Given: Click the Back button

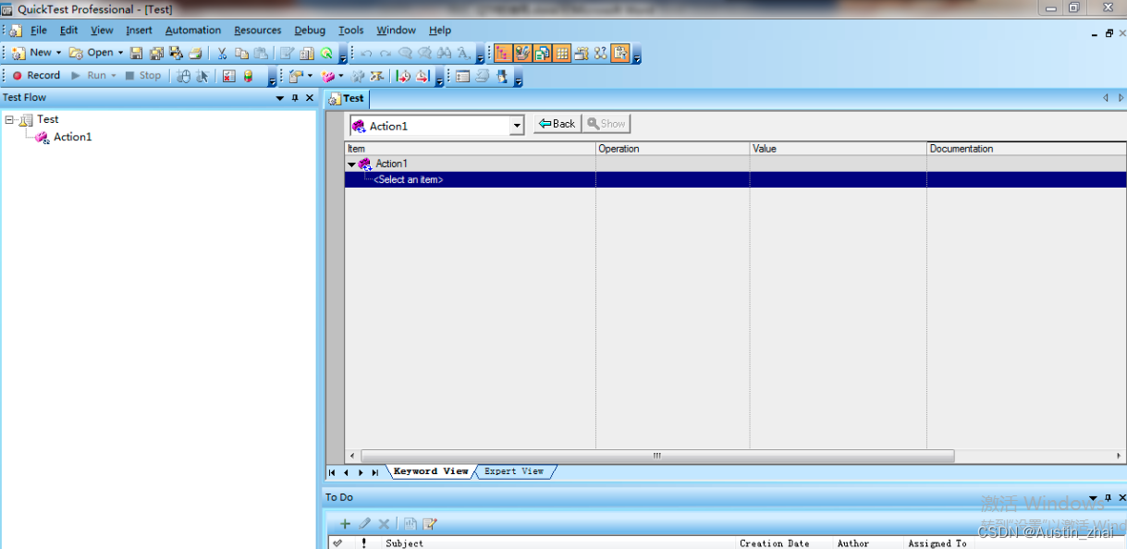Looking at the screenshot, I should 557,124.
